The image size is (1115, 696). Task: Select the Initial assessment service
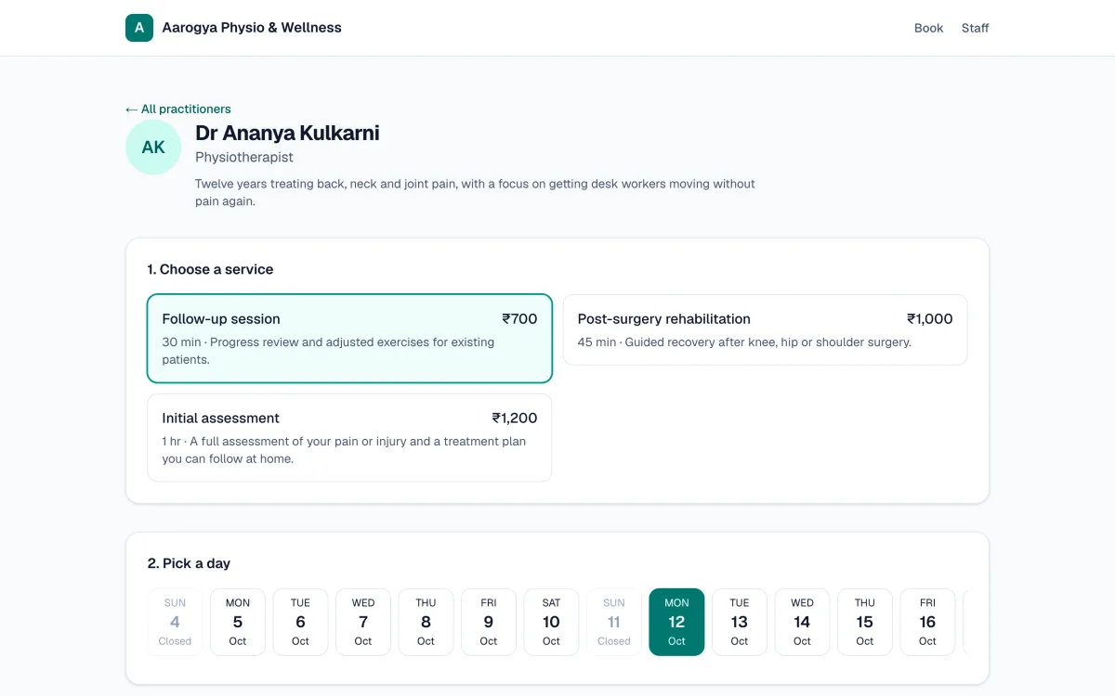coord(349,438)
